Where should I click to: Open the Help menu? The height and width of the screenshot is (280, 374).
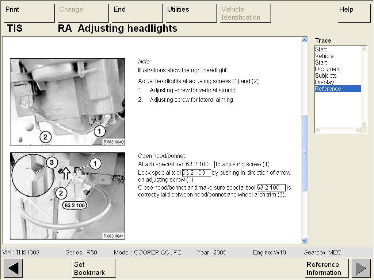pos(354,13)
